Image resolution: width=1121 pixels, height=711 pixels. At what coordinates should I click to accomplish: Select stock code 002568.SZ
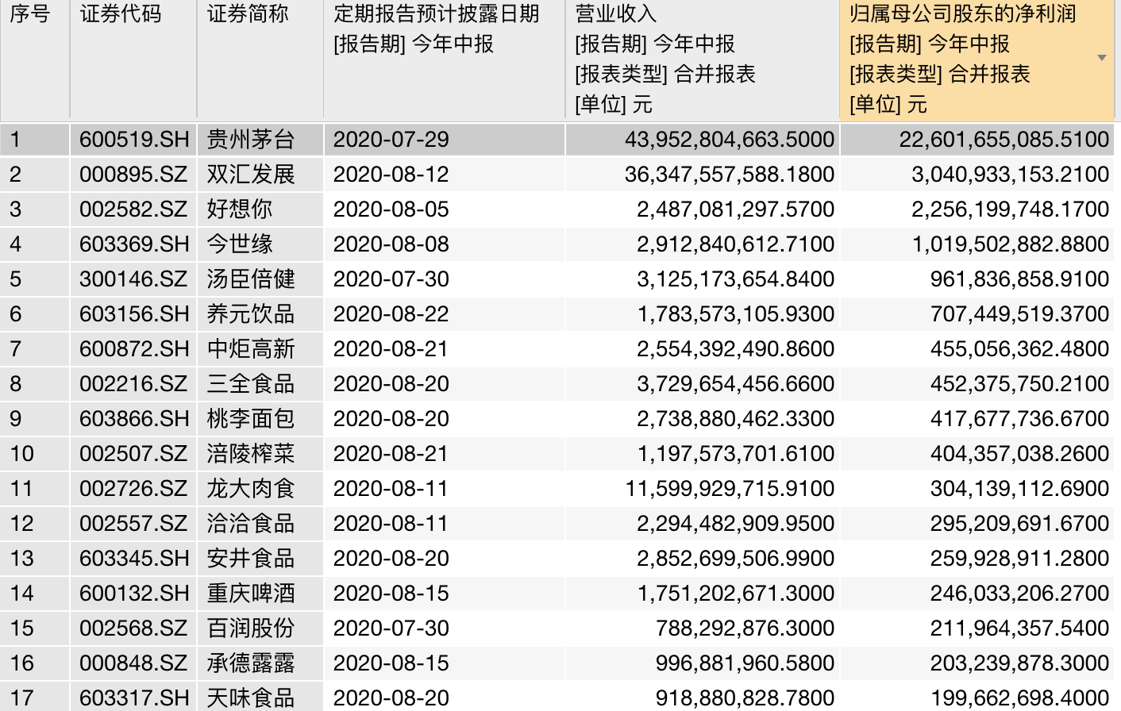click(133, 628)
